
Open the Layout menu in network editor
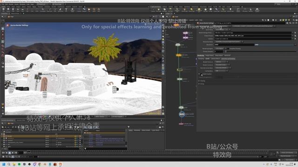pyautogui.click(x=191, y=20)
